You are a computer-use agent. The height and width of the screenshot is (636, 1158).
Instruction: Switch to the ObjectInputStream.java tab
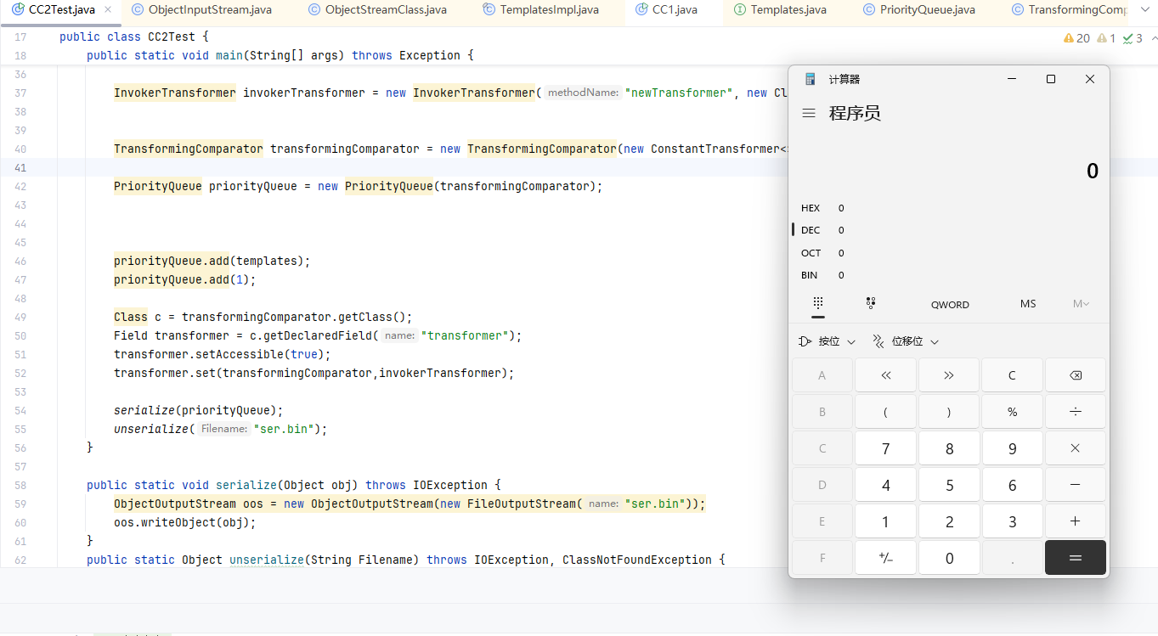click(201, 10)
